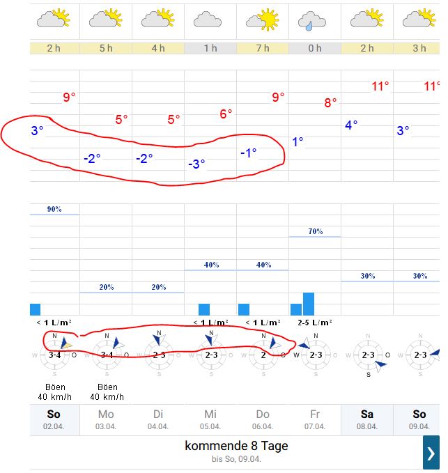Click the "kommende 8 Tage" heading
Viewport: 448px width, 473px height.
tap(236, 445)
